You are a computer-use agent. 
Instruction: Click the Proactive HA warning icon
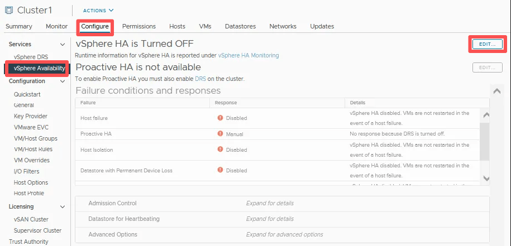coord(220,134)
